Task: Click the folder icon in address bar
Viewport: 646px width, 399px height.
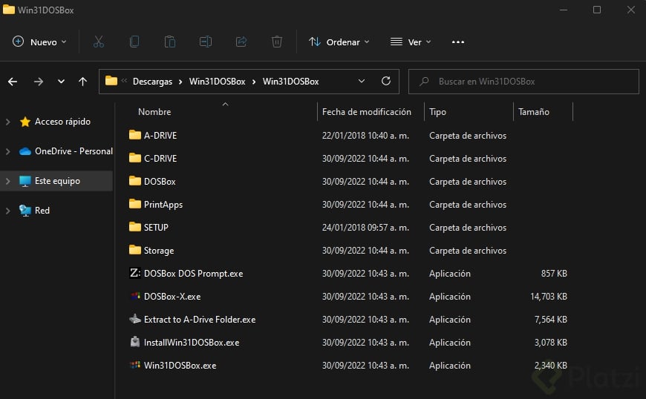Action: (111, 81)
